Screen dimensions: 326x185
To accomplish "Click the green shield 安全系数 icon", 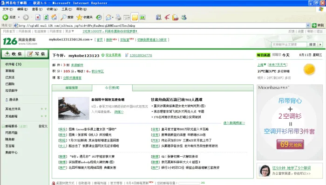I will (103, 55).
